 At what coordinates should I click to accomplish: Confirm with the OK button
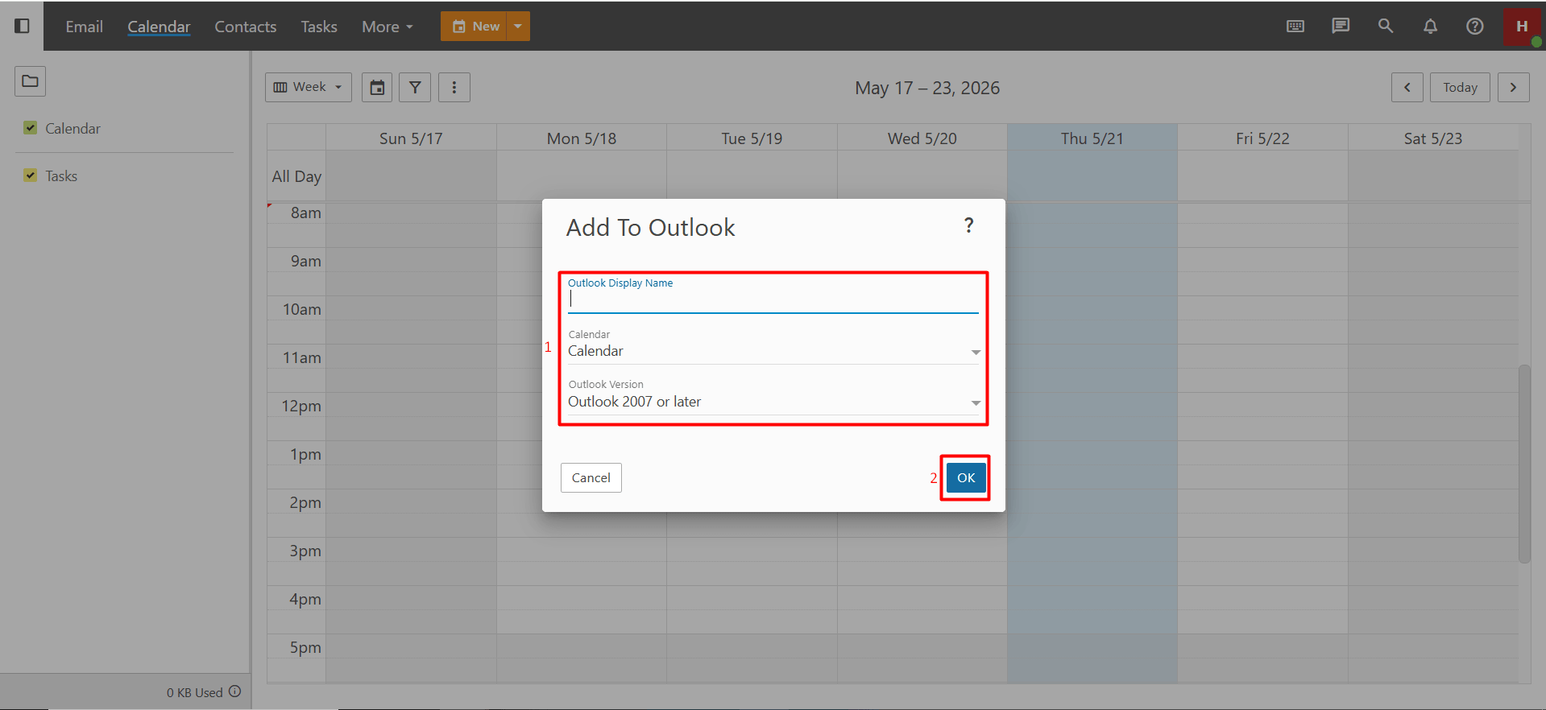coord(966,477)
